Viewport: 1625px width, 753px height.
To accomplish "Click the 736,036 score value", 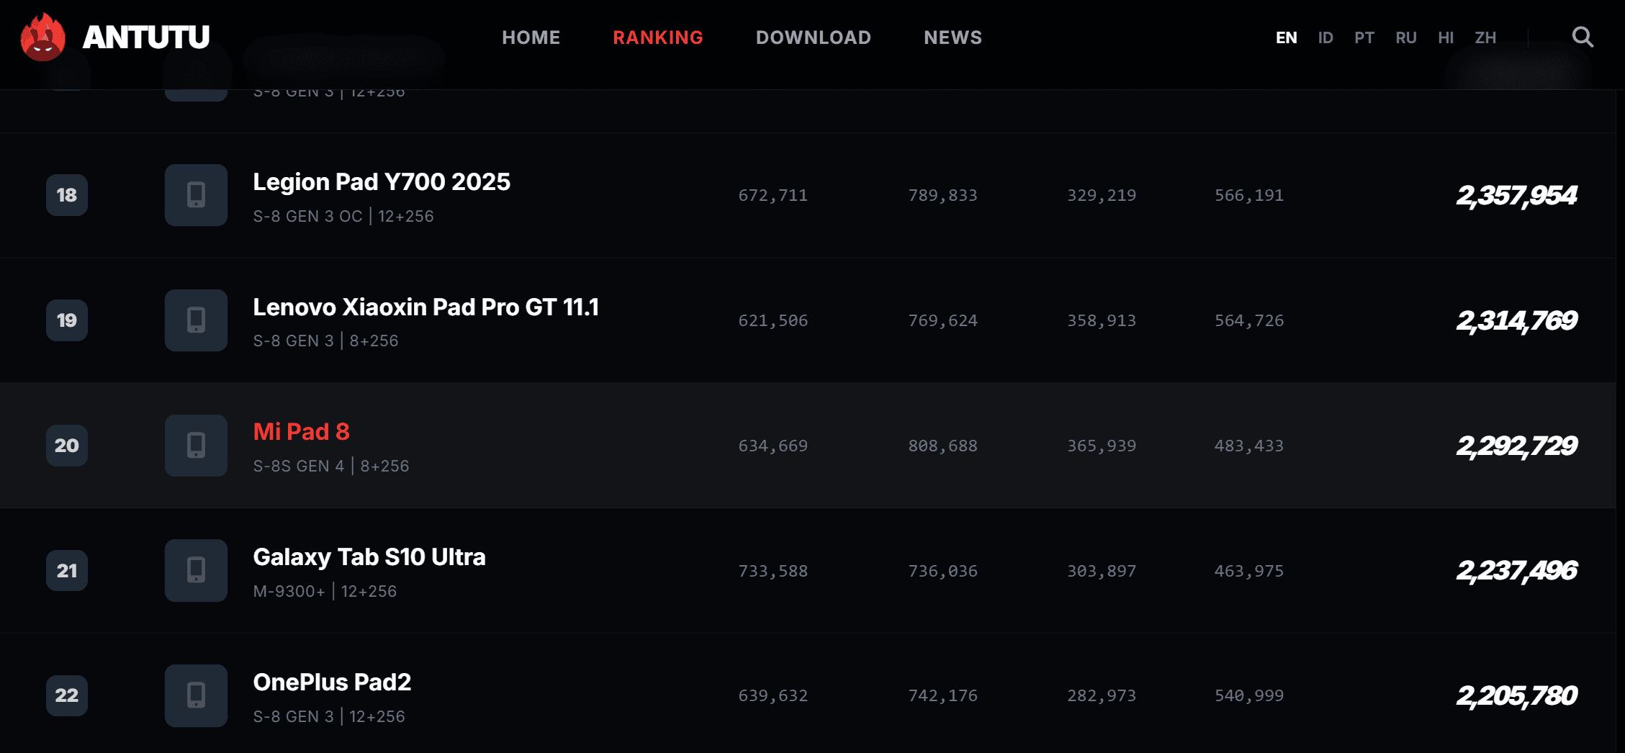I will 943,571.
